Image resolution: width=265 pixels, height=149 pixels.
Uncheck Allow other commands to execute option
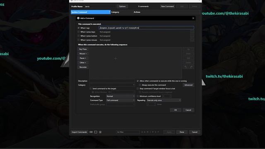tap(137, 81)
